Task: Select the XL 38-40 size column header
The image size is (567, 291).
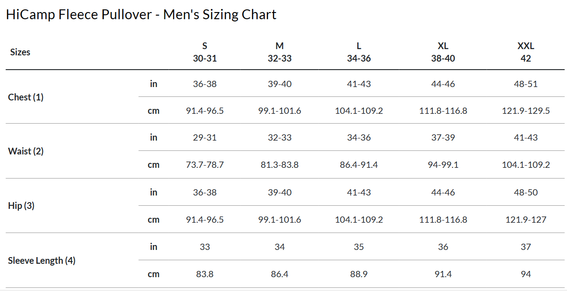Action: click(x=443, y=52)
